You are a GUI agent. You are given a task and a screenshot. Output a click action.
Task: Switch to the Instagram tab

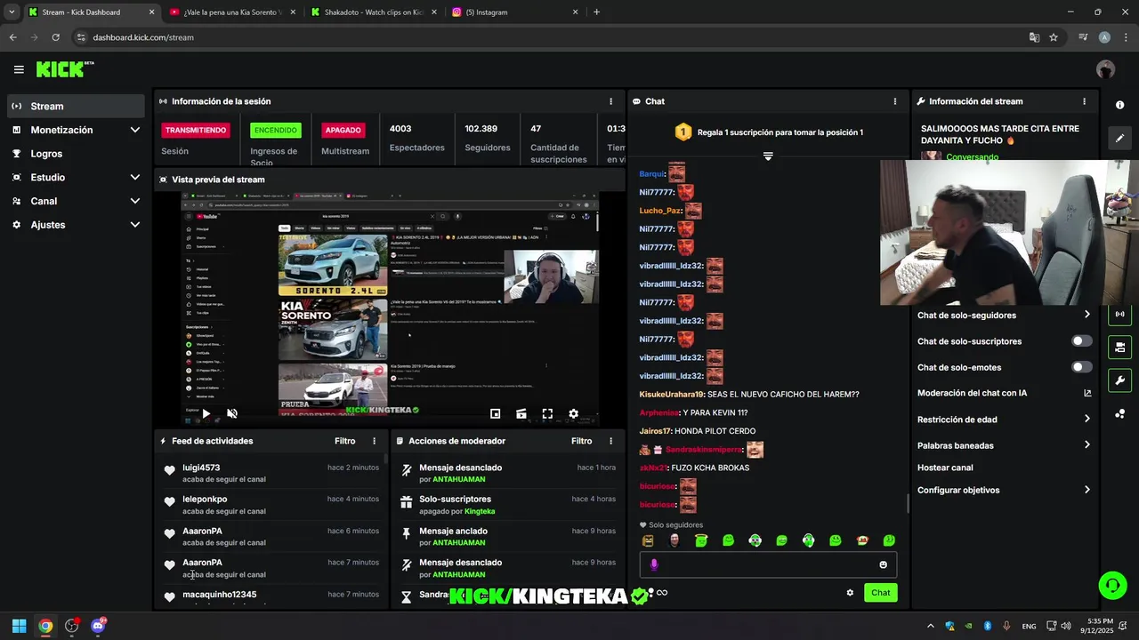coord(516,12)
